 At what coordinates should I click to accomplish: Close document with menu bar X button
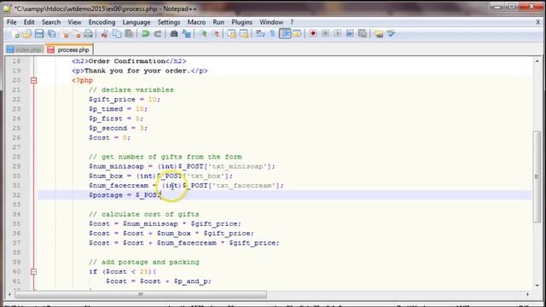point(537,22)
